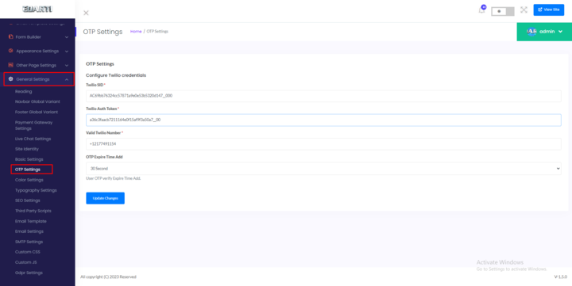Open Color Settings item
This screenshot has width=572, height=286.
click(29, 180)
